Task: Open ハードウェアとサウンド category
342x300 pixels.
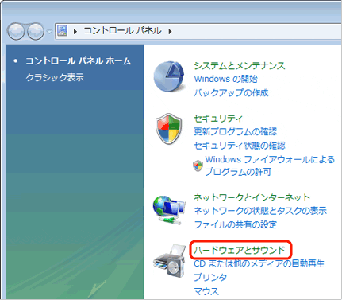Action: (x=240, y=250)
